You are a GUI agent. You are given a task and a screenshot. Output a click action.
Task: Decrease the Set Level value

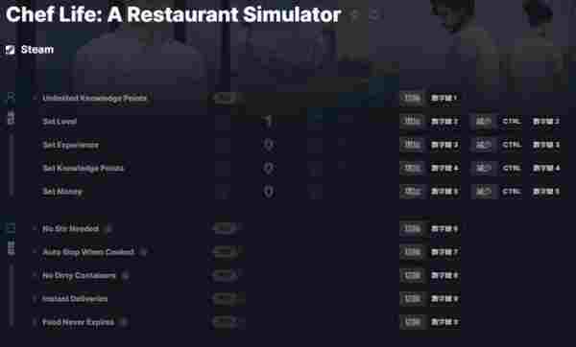pos(223,122)
